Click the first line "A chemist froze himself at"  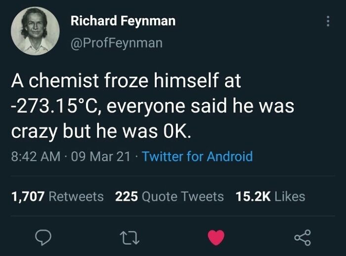click(126, 81)
